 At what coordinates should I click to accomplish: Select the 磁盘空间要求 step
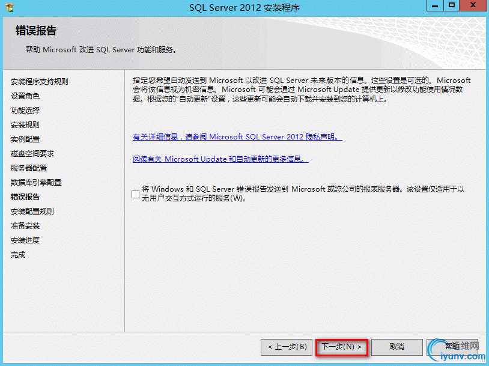coord(32,153)
